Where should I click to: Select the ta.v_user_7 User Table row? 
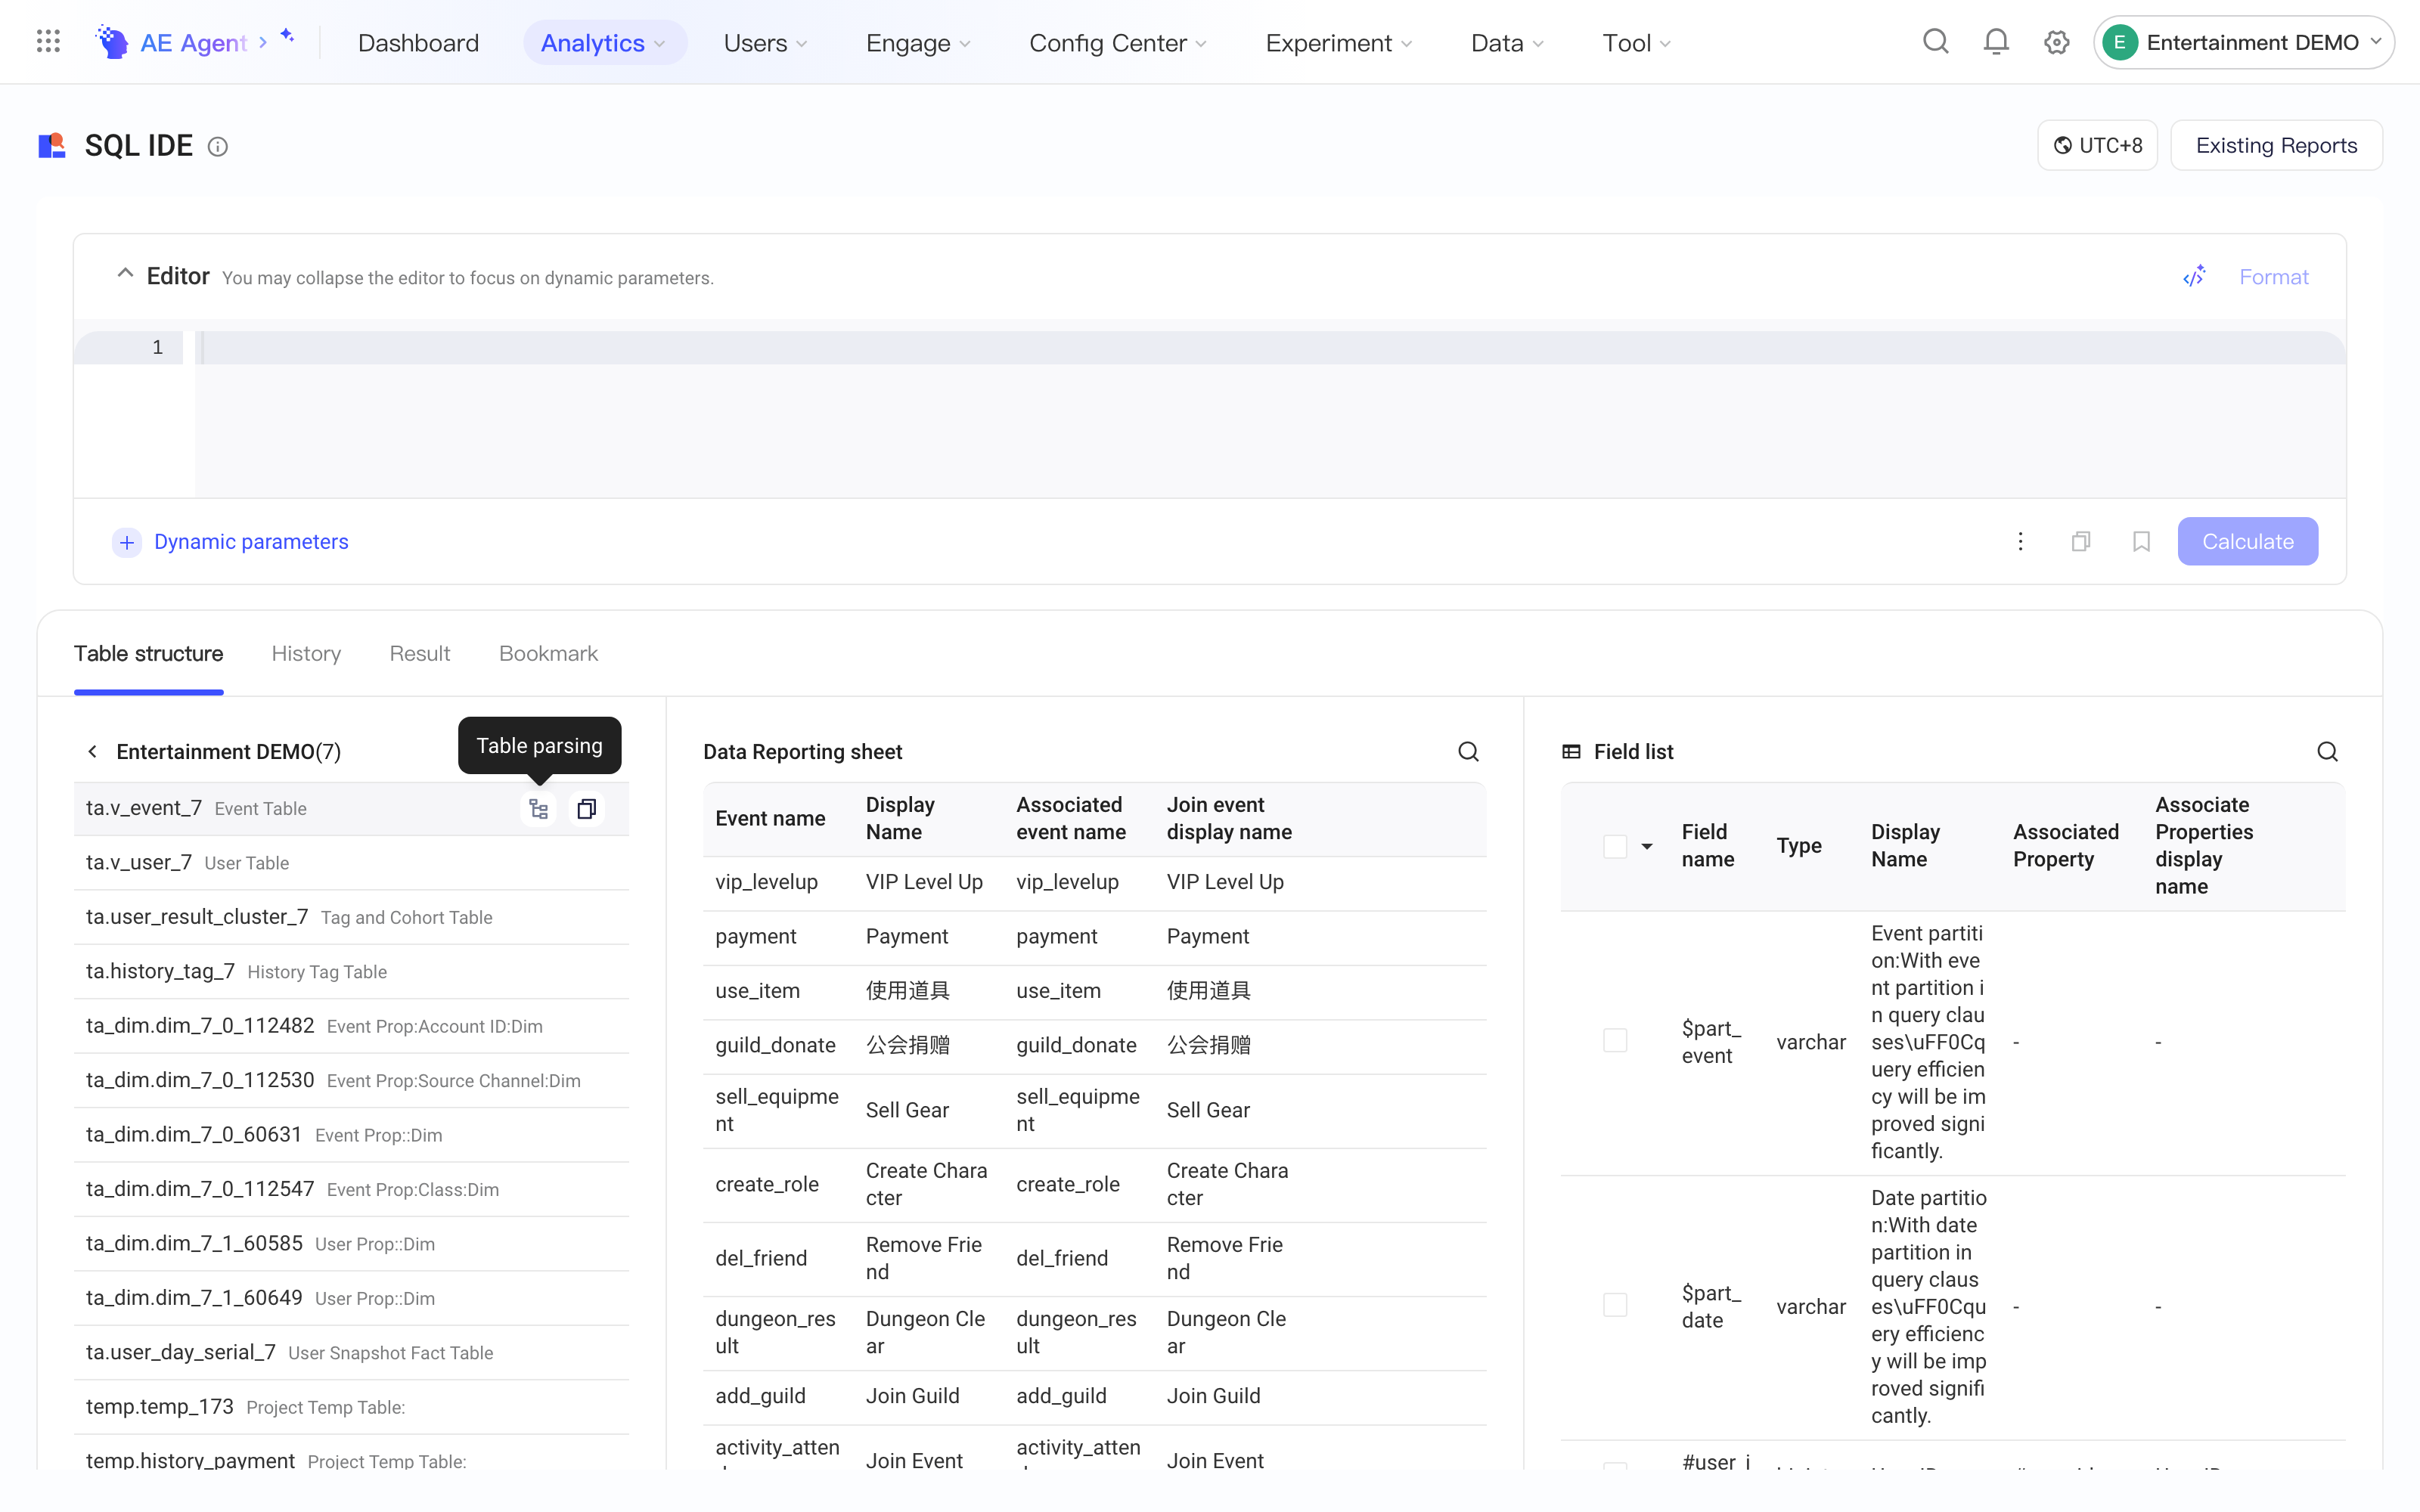[351, 863]
